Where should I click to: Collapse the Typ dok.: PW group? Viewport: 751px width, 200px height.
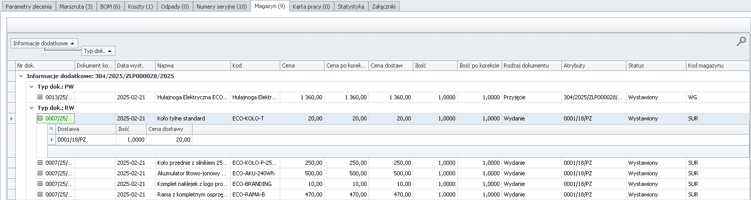[x=32, y=87]
